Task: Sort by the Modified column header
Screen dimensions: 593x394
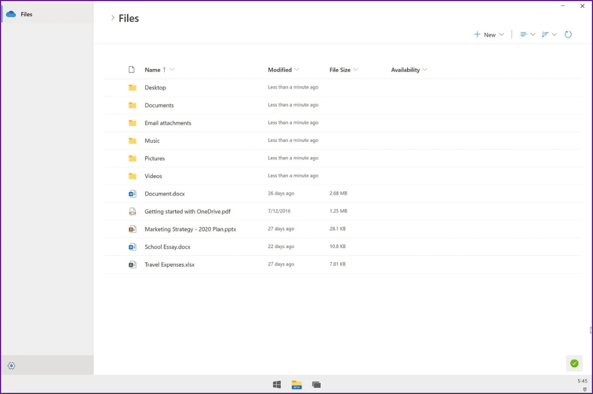Action: (x=280, y=70)
